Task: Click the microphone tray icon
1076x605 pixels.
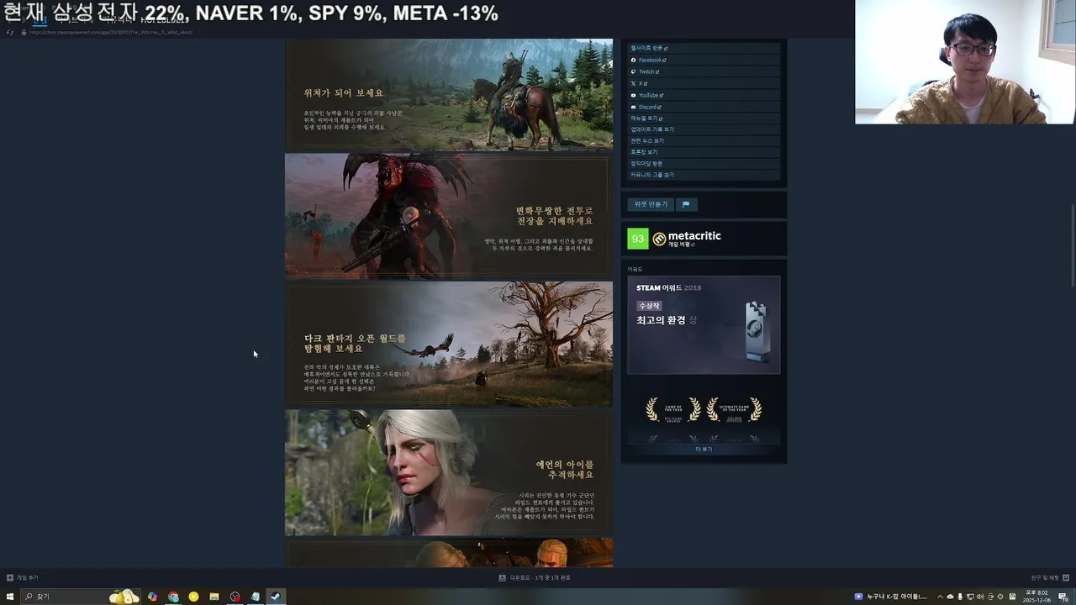Action: pos(960,597)
